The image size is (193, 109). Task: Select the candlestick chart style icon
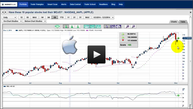tap(92, 26)
